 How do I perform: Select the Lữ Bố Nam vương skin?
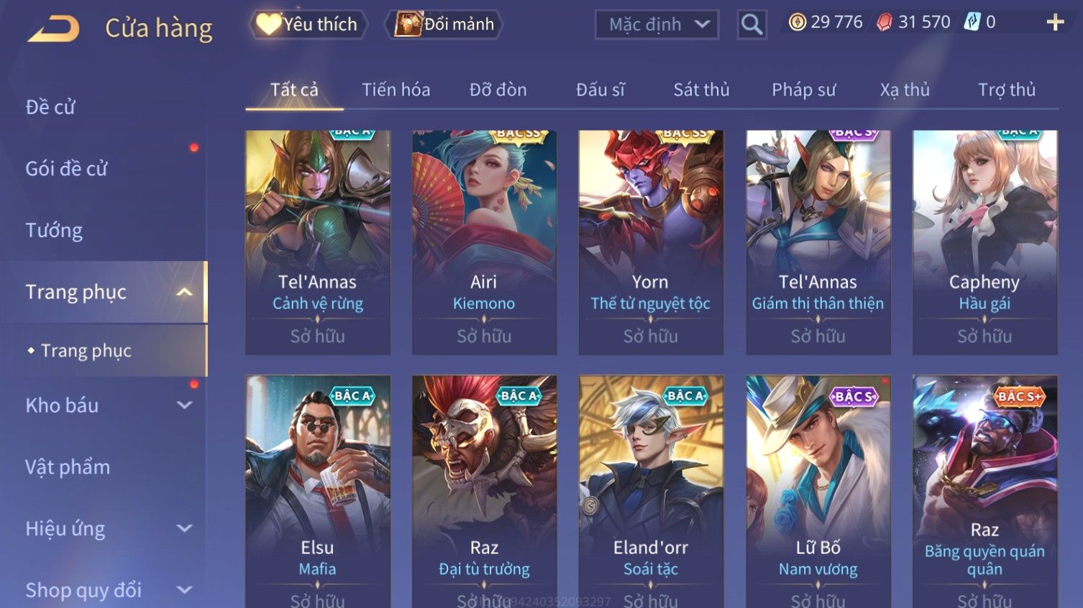818,492
